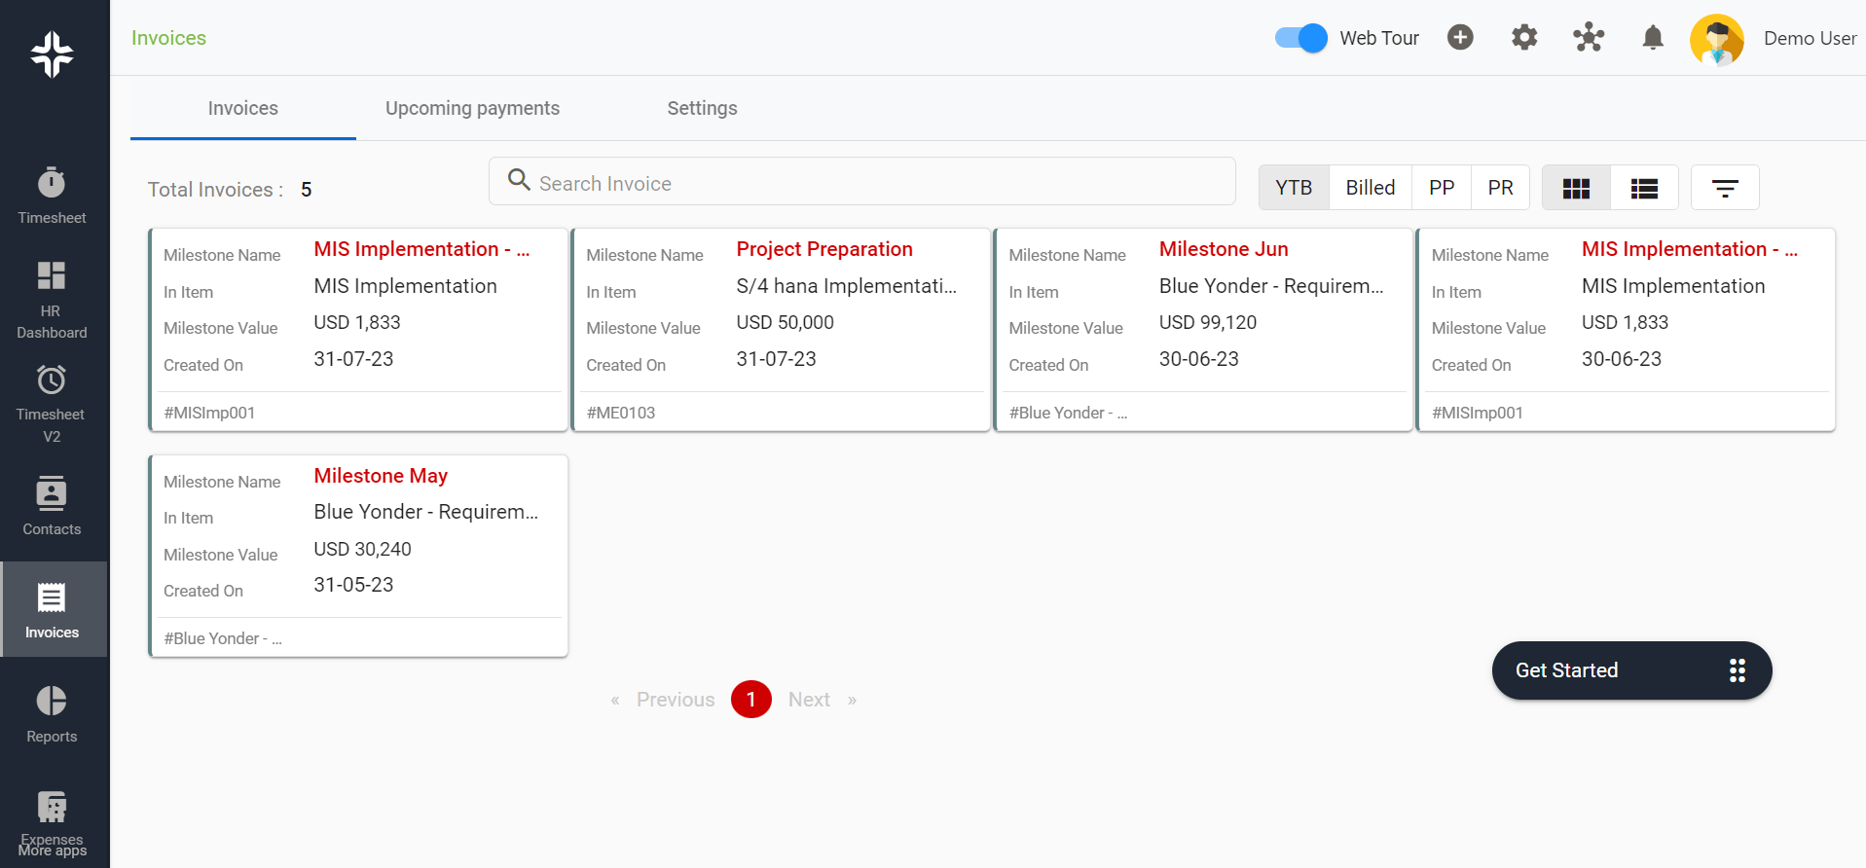
Task: Click the Search Invoice field
Action: 861,183
